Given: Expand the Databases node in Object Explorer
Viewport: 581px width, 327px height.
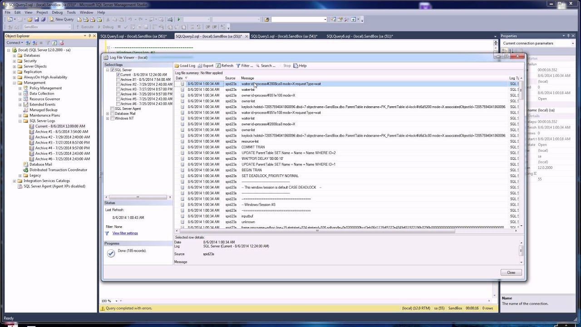Looking at the screenshot, I should (x=14, y=55).
